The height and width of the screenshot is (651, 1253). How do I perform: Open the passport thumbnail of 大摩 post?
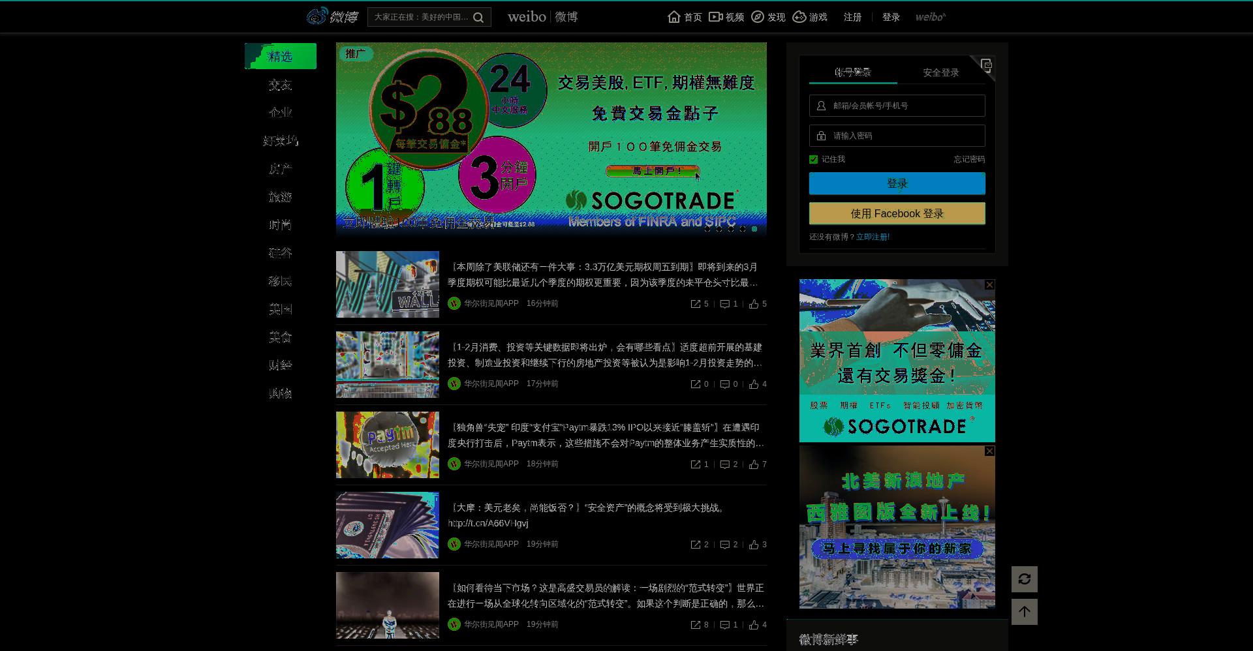[x=388, y=525]
